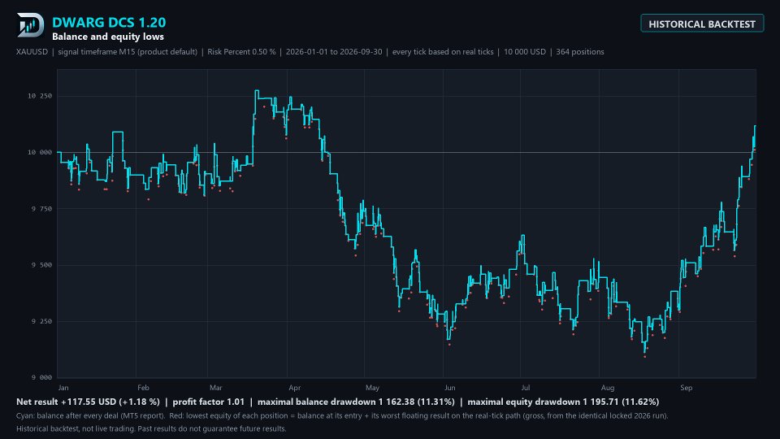The width and height of the screenshot is (780, 439).
Task: Click the DWARG logo icon
Action: pos(30,25)
